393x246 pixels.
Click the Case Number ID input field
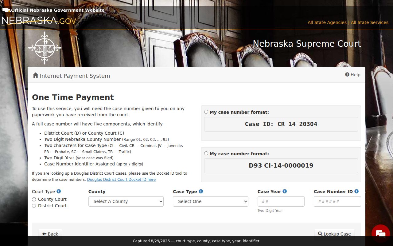[x=337, y=201]
